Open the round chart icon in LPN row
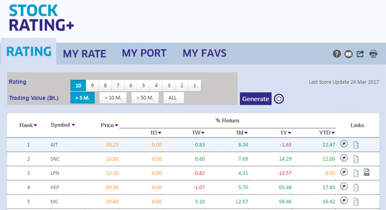 click(344, 172)
